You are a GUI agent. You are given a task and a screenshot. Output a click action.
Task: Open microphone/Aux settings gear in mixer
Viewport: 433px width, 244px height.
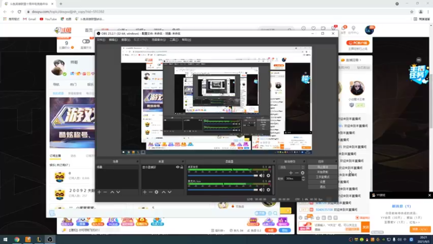point(268,190)
